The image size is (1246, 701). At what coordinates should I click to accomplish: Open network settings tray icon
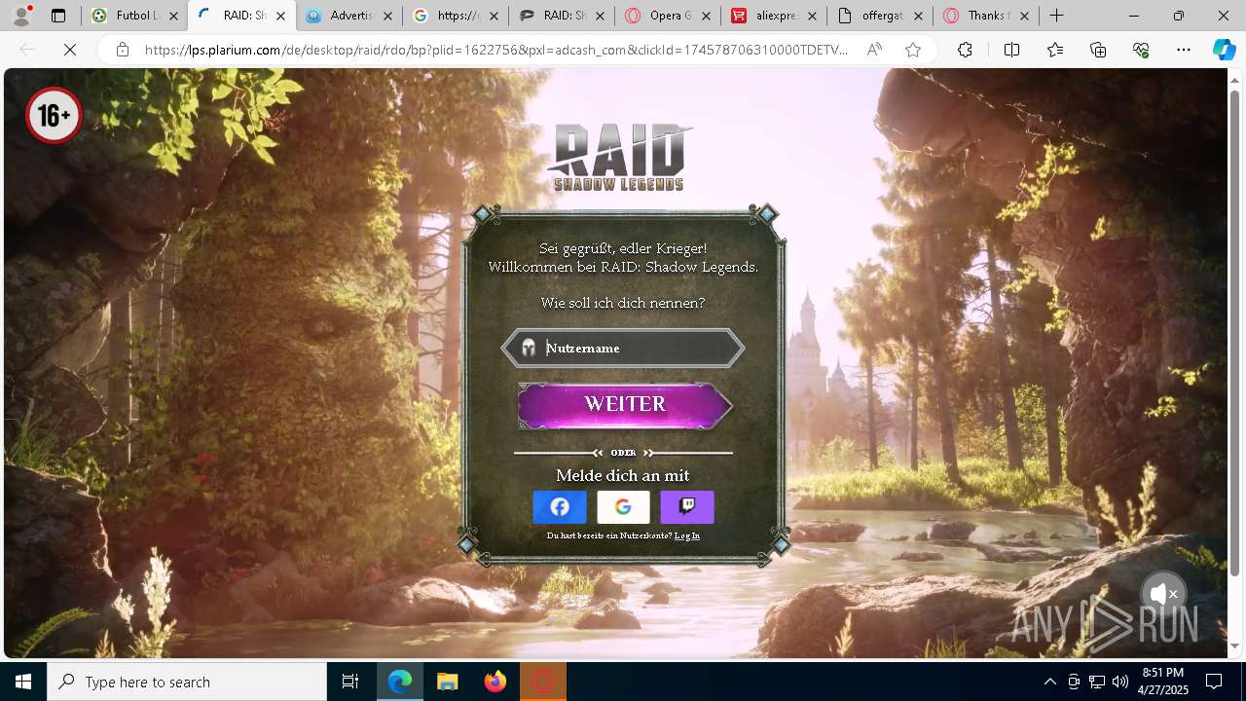pyautogui.click(x=1097, y=682)
